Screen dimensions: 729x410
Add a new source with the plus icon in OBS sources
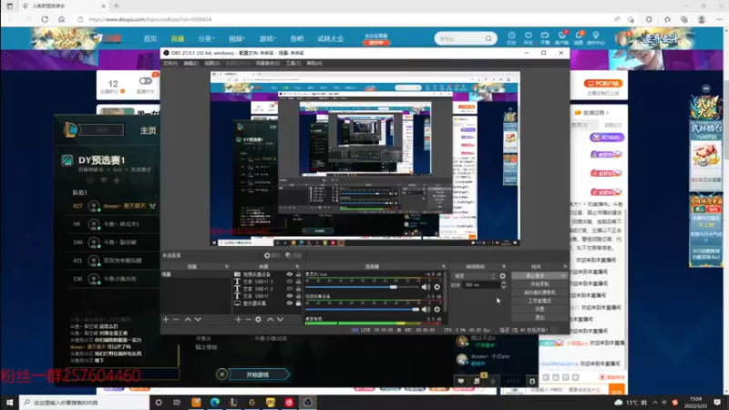click(238, 320)
